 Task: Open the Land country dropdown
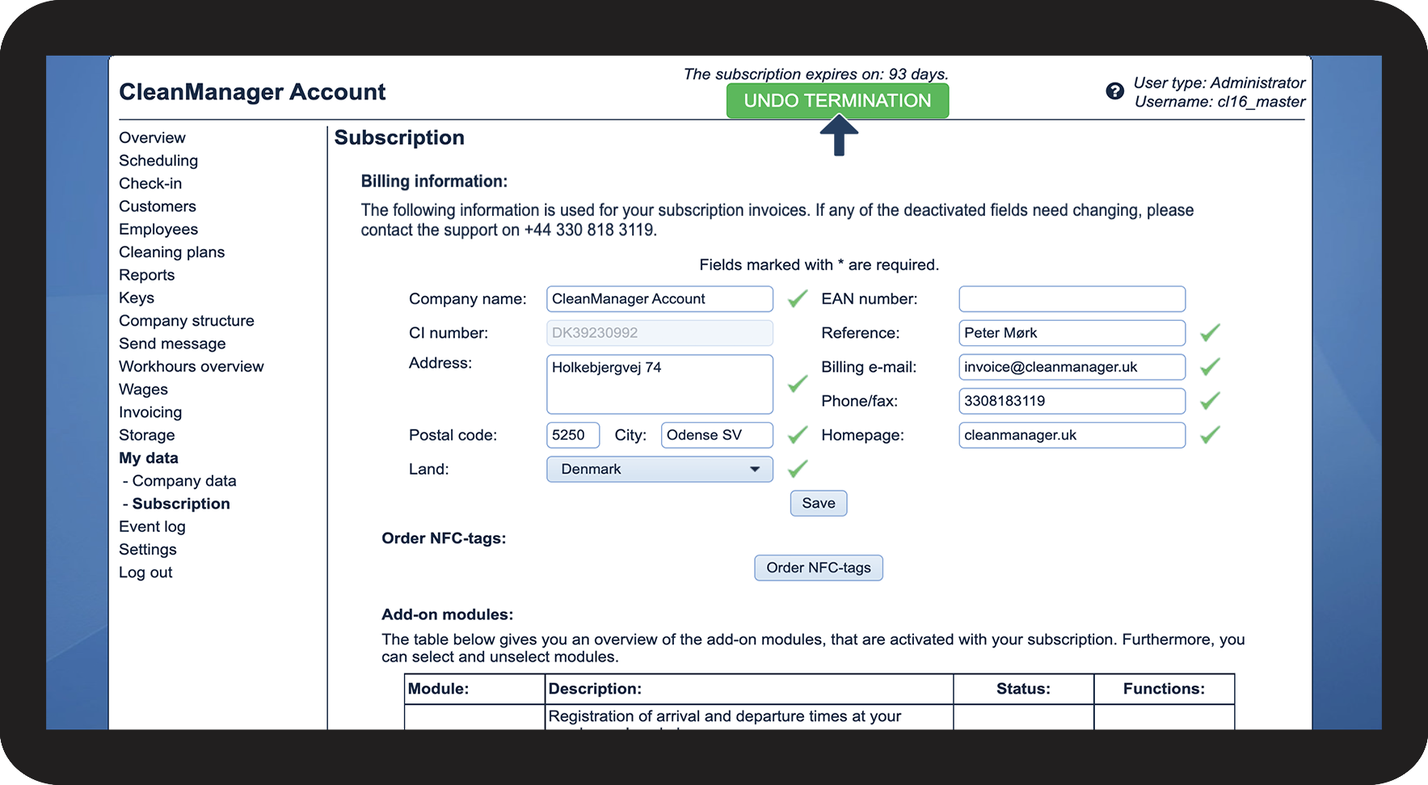click(659, 469)
